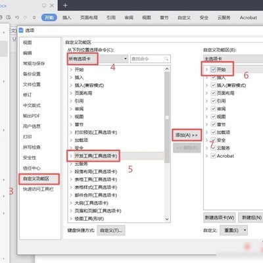Select 邮件合并(工具选项卡) in command list

(96, 195)
